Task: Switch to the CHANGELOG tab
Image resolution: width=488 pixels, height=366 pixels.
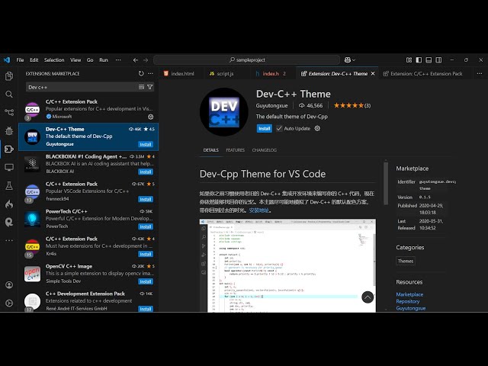Action: point(265,150)
